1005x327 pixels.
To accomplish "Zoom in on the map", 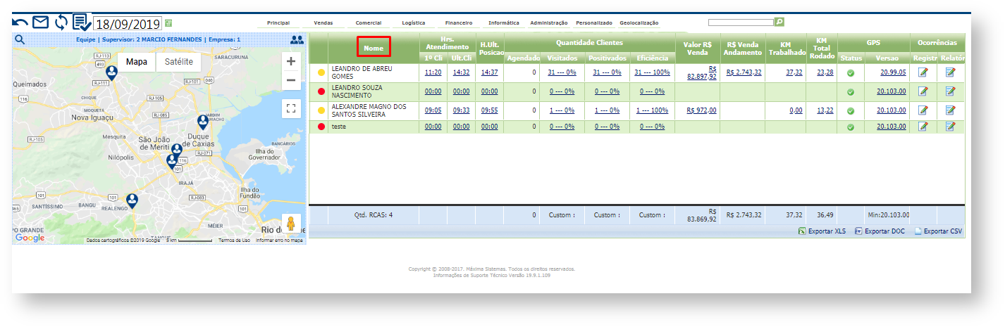I will pos(291,61).
